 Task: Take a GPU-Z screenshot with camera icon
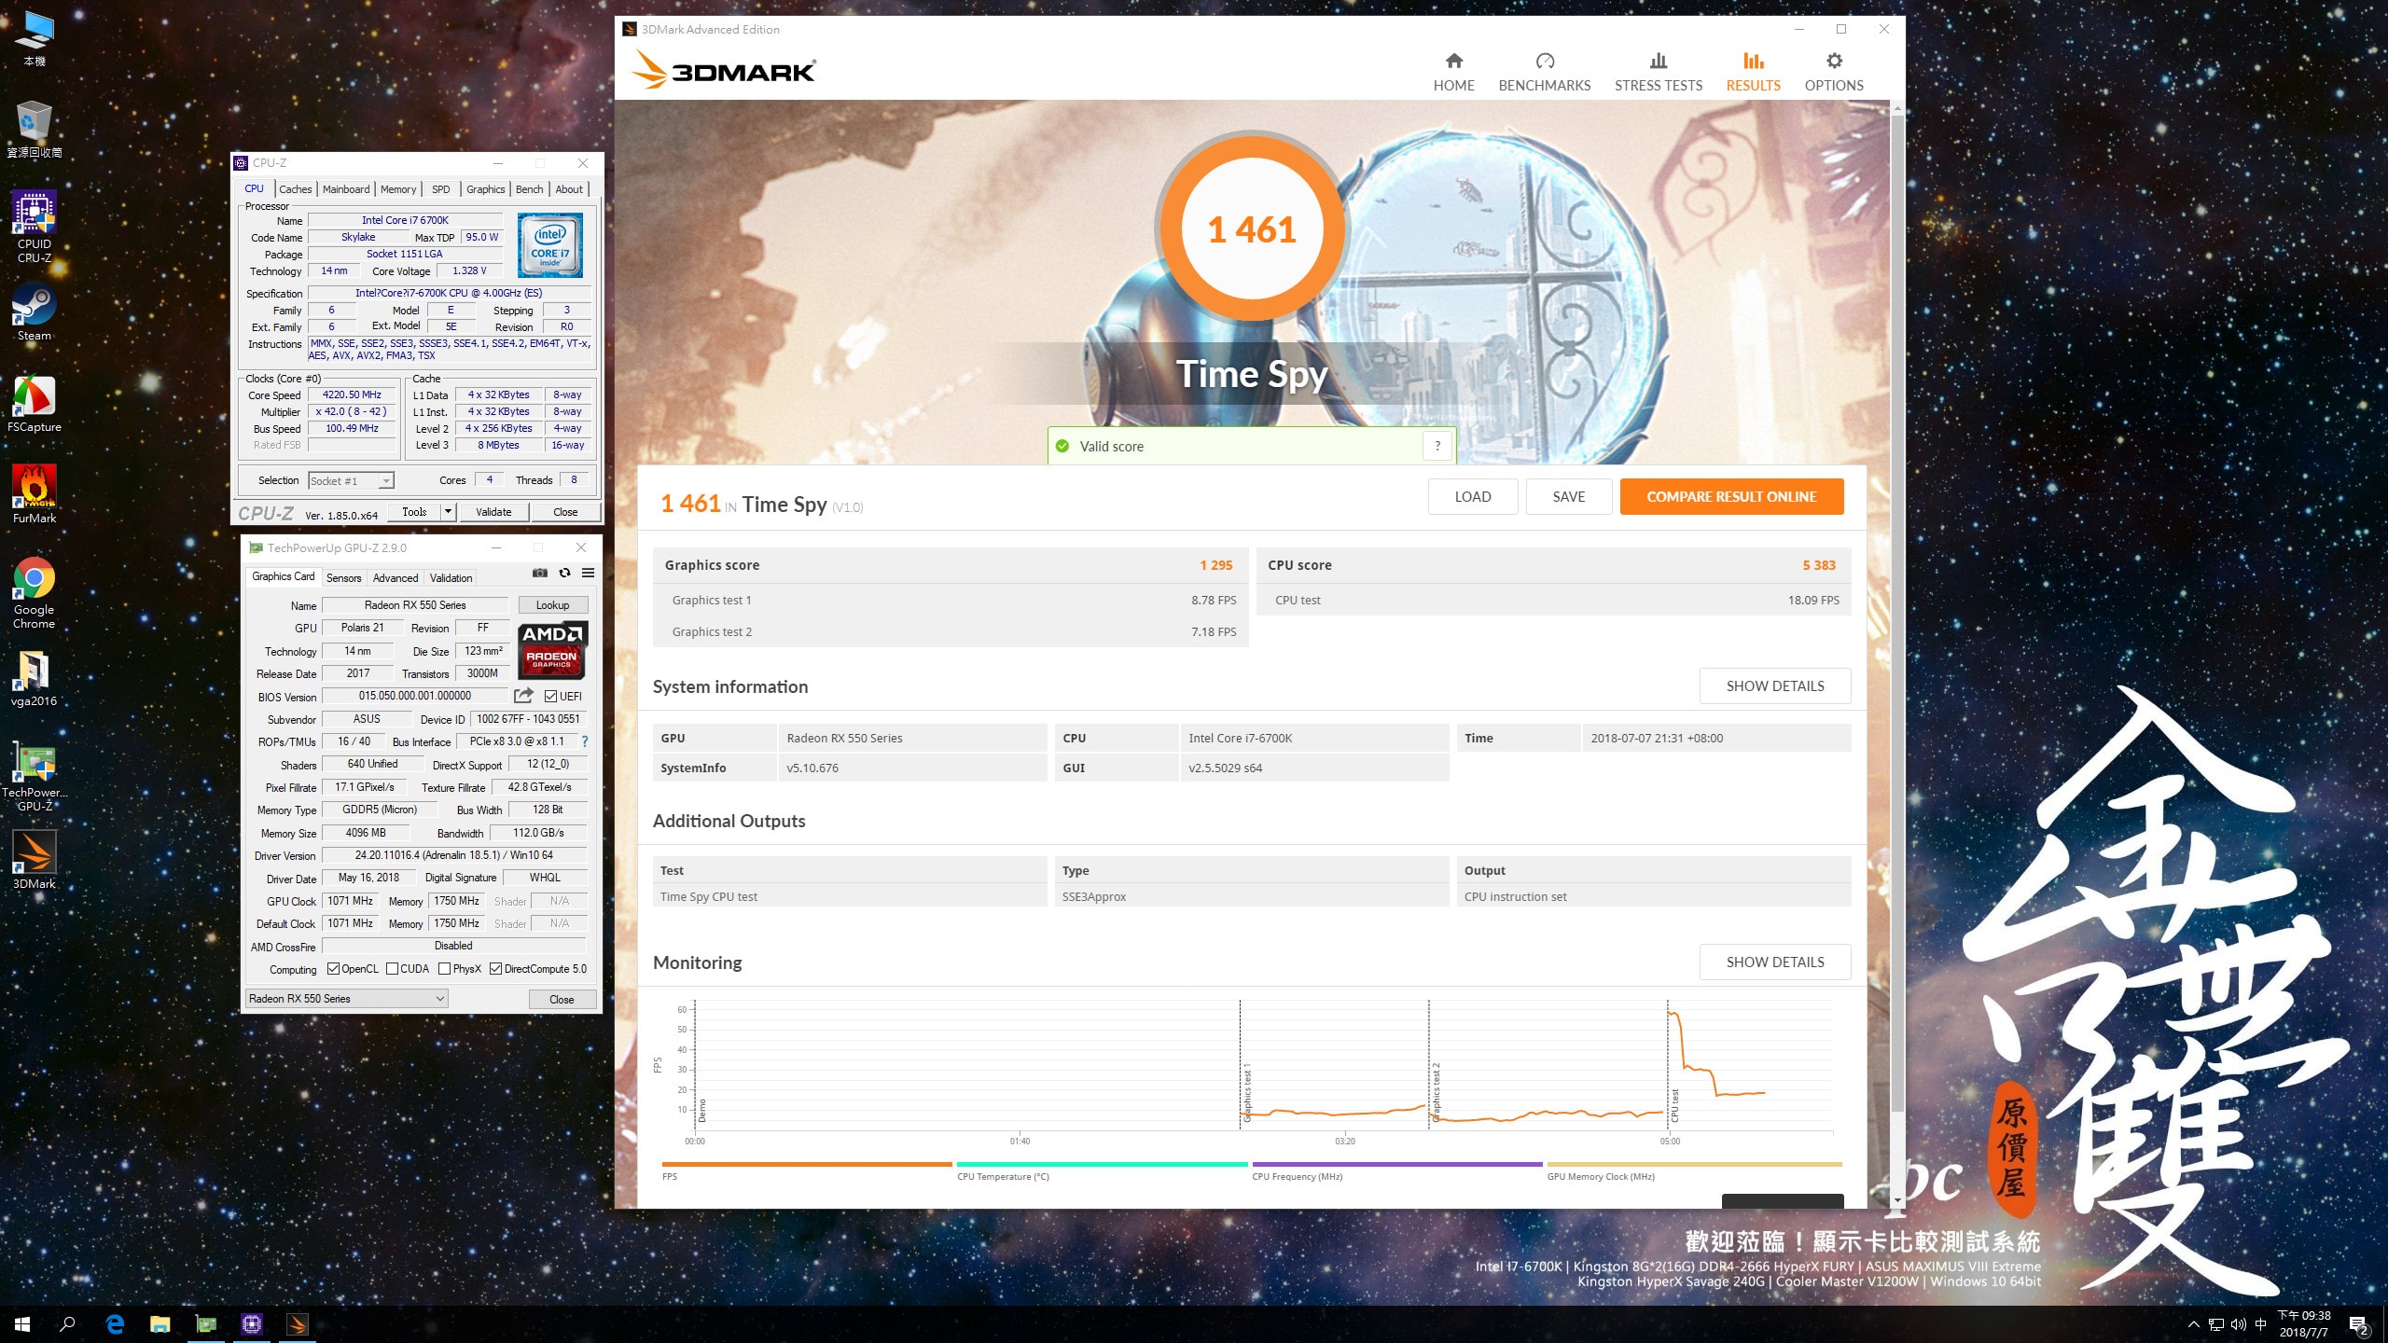(539, 573)
